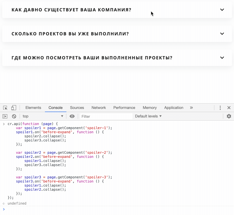The image size is (234, 215).
Task: Click the line getting component 'spoiler-1'
Action: point(64,128)
